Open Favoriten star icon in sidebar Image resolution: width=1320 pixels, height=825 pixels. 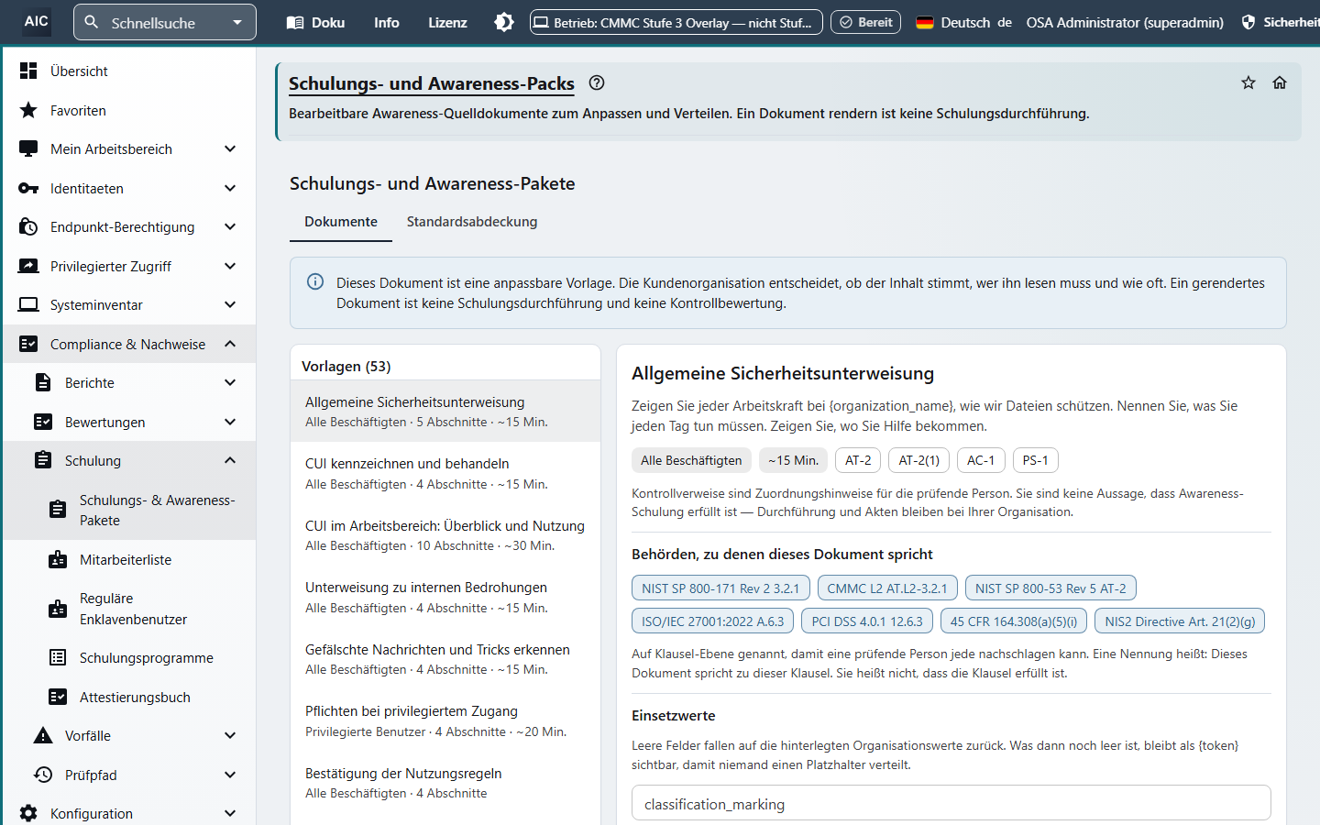(28, 110)
